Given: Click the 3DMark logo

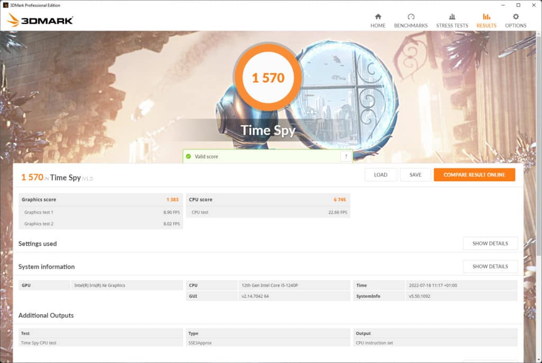Looking at the screenshot, I should coord(40,20).
